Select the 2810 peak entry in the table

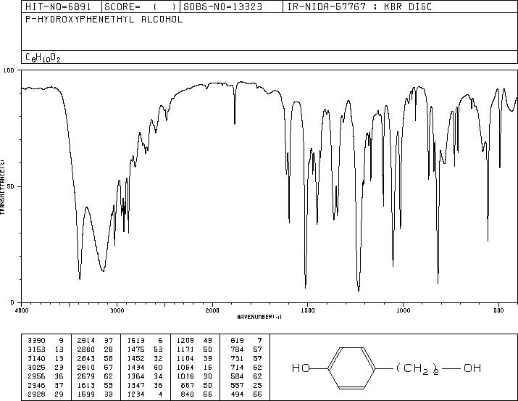point(95,367)
